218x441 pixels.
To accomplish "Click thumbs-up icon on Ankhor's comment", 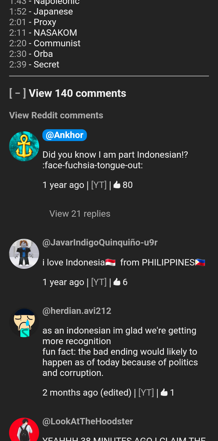I will point(117,185).
